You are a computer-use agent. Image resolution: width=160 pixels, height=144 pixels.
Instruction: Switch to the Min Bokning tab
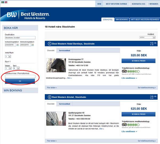pyautogui.click(x=122, y=19)
